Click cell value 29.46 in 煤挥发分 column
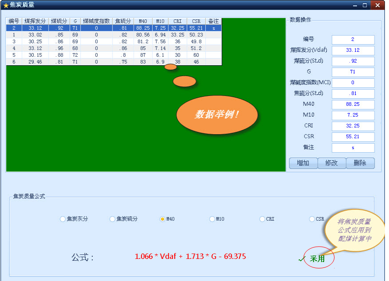Image resolution: width=389 pixels, height=281 pixels. click(x=35, y=62)
